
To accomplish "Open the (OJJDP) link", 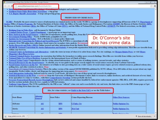I will pyautogui.click(x=117, y=24).
